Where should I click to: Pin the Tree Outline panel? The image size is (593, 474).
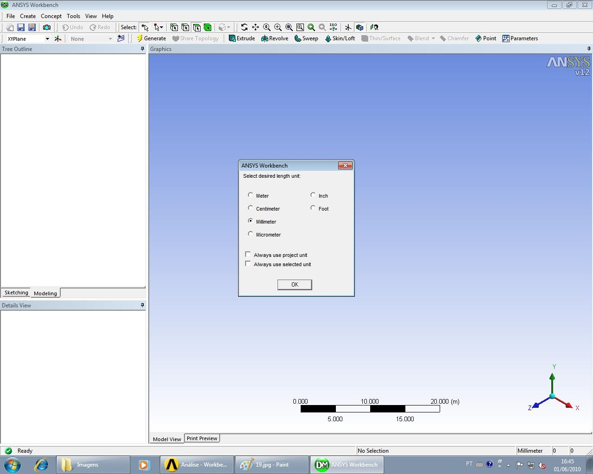142,49
